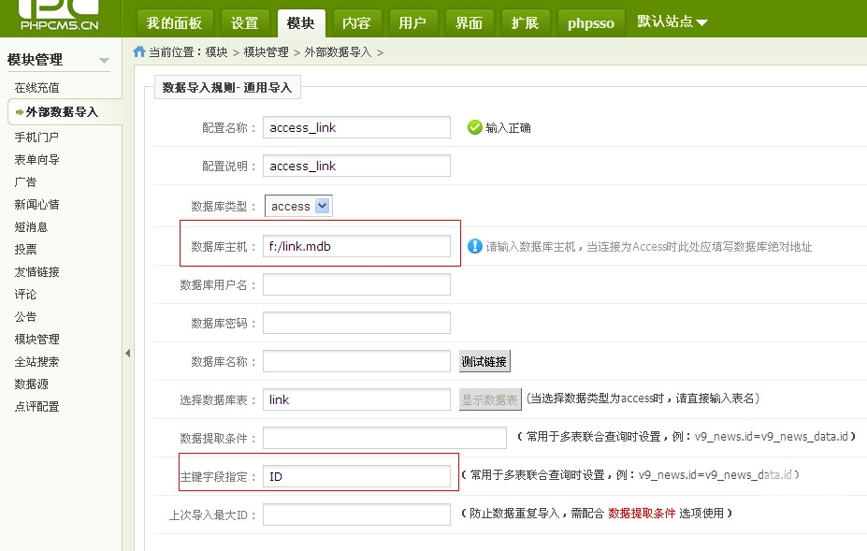
Task: Go to the 扩展 tab
Action: pyautogui.click(x=525, y=22)
